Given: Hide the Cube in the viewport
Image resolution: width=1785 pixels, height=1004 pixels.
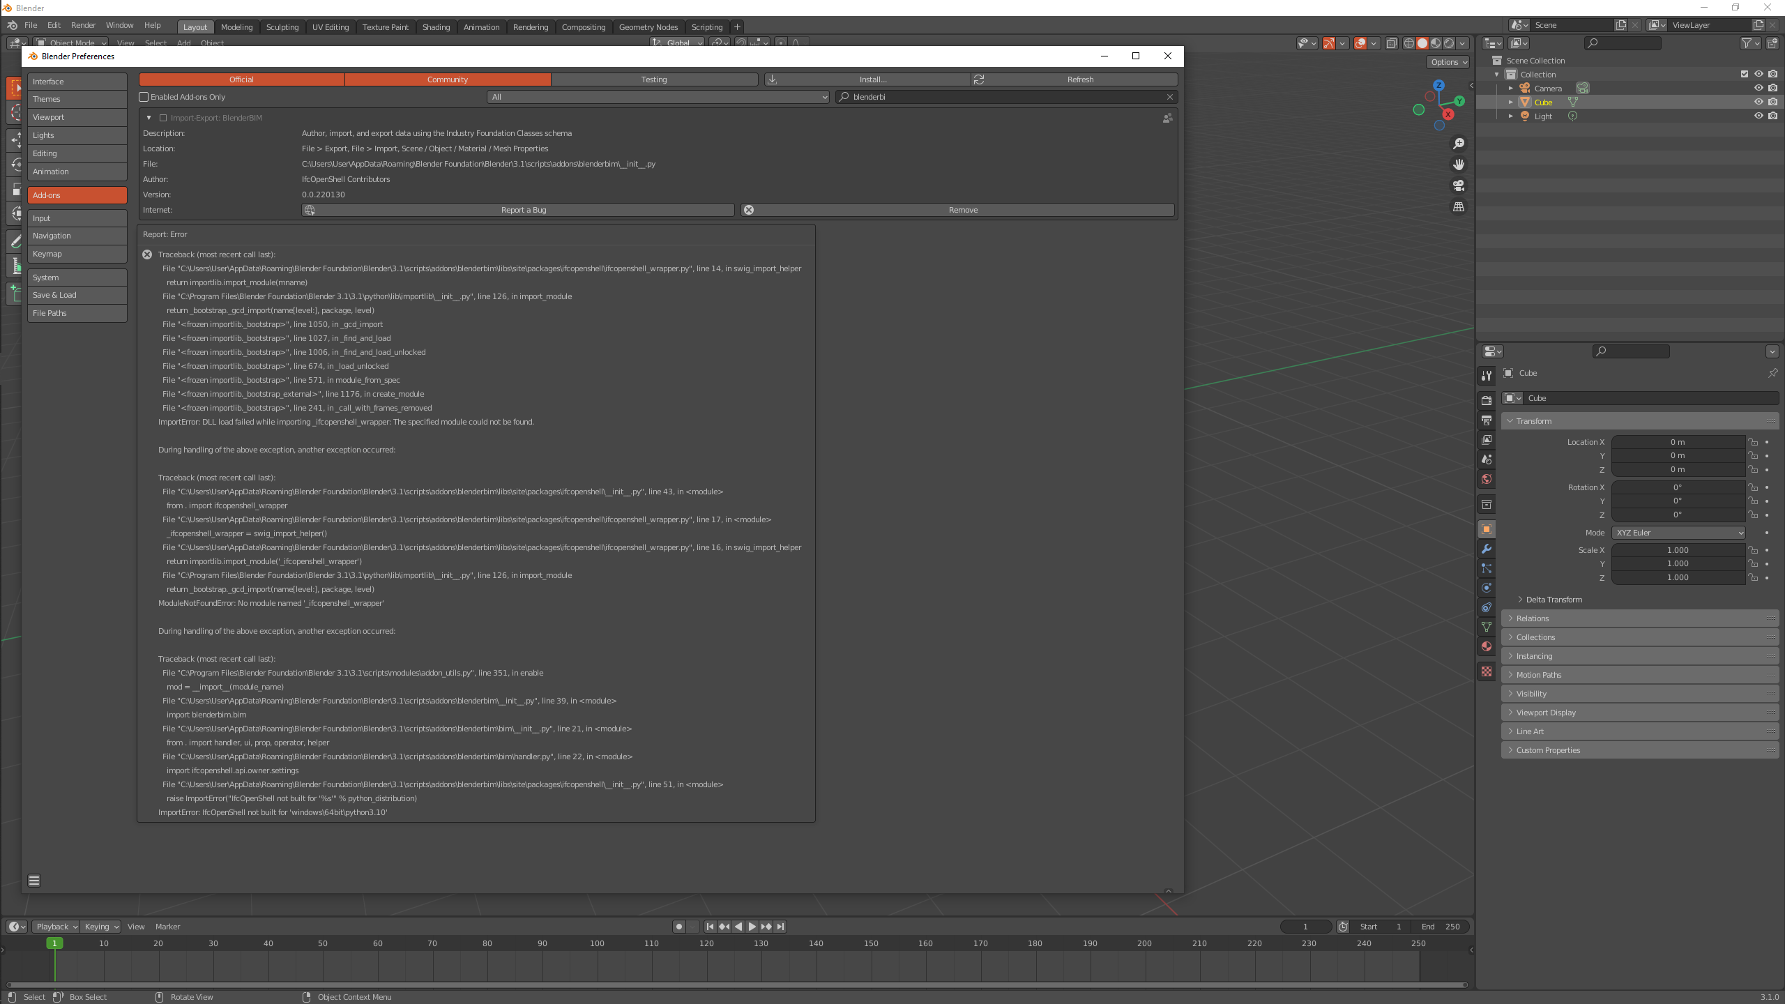Looking at the screenshot, I should click(x=1759, y=102).
